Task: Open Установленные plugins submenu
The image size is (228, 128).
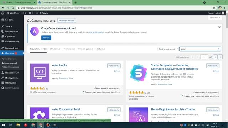Action: [x=9, y=59]
